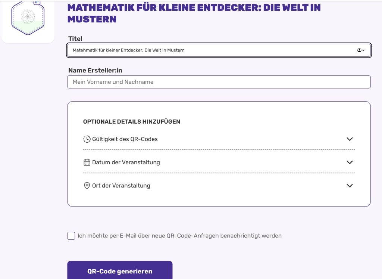The image size is (382, 279).
Task: Select the "Ort der Veranstaltung" label
Action: [x=121, y=186]
